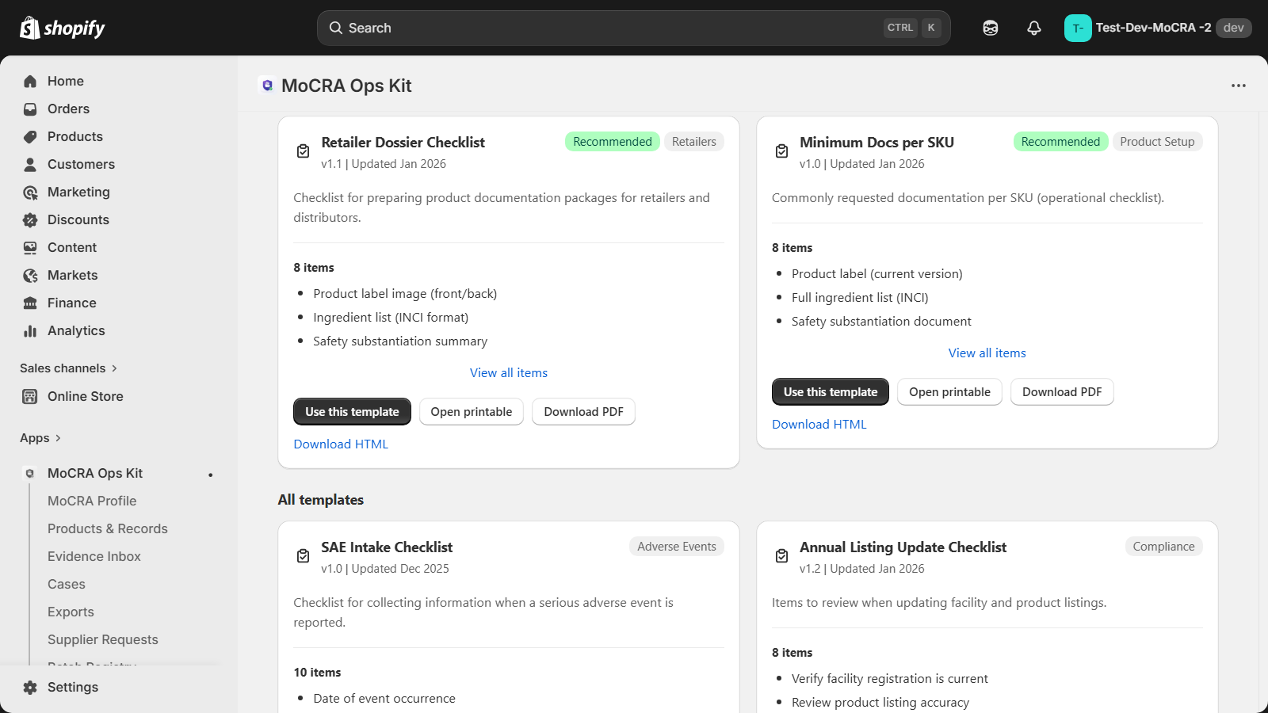Click the Retailer Dossier Checklist clipboard icon

(x=303, y=151)
